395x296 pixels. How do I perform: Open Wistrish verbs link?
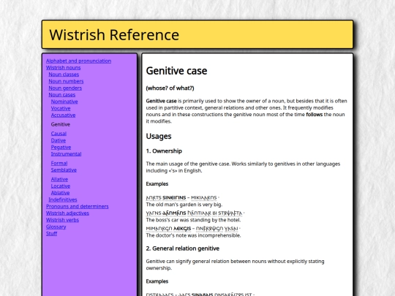tap(62, 220)
